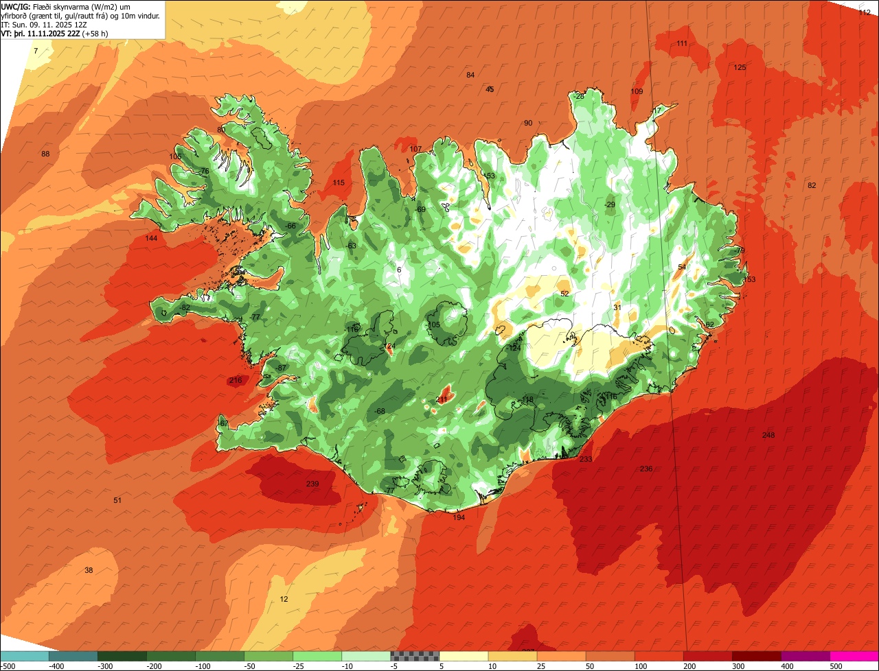Click the value 76 in the Westfjords
Screen dimensions: 879x671
pos(205,171)
